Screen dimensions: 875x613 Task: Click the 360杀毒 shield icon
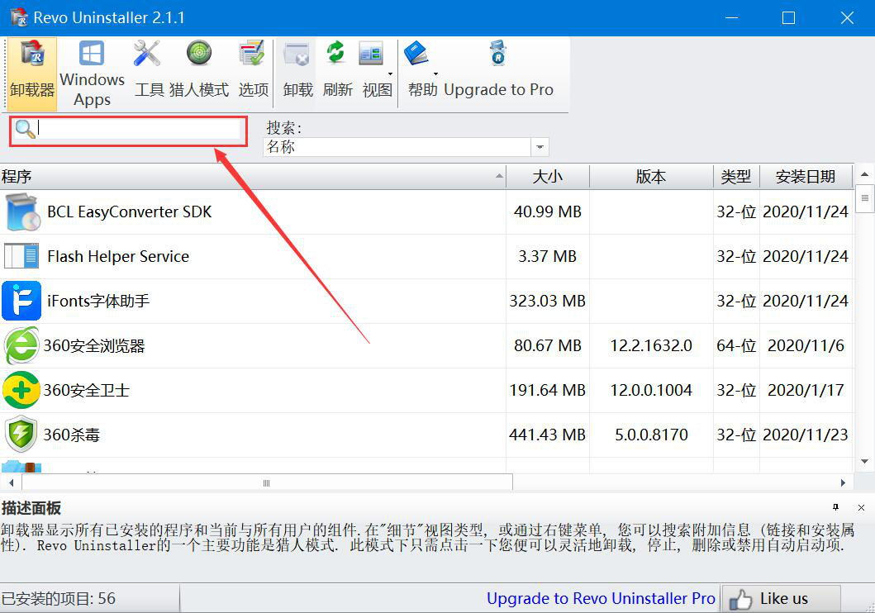[x=21, y=434]
